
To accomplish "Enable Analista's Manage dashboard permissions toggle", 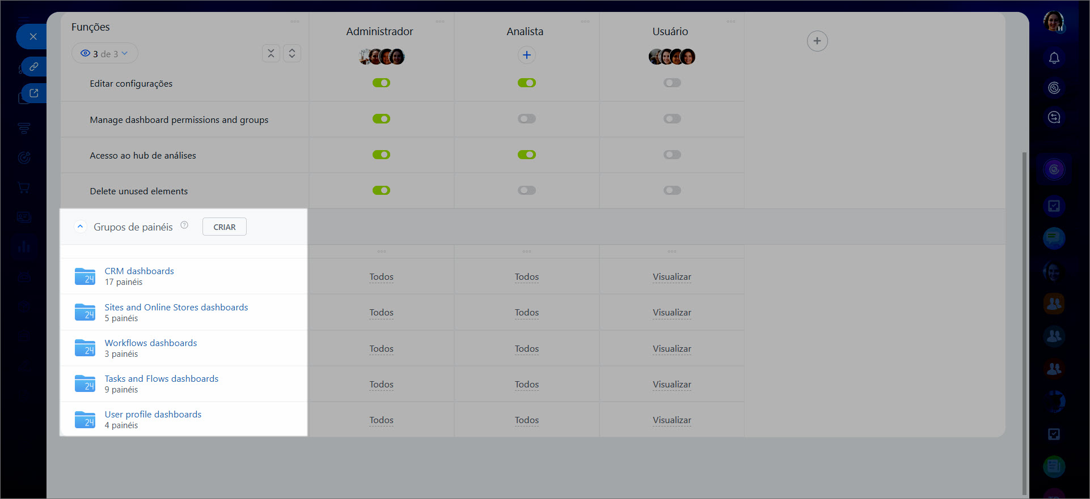I will (x=526, y=119).
